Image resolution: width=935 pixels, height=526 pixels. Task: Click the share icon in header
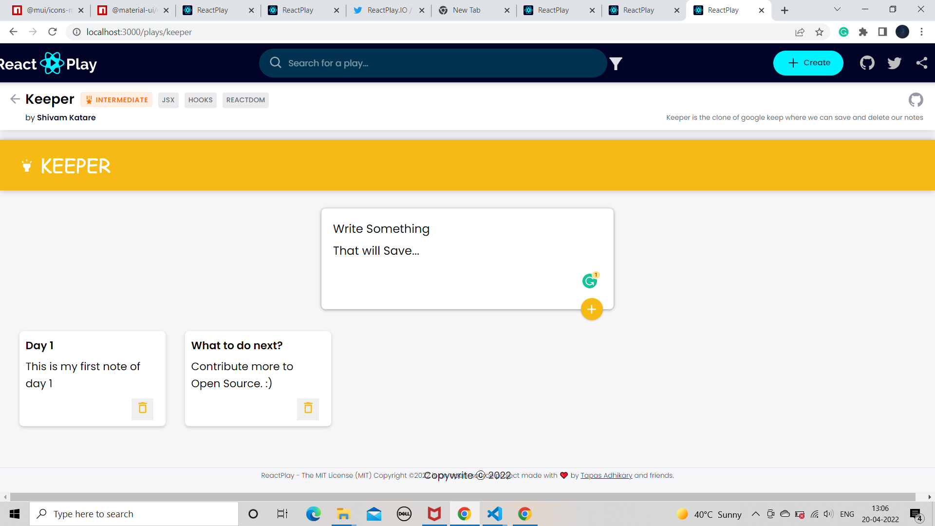tap(921, 63)
